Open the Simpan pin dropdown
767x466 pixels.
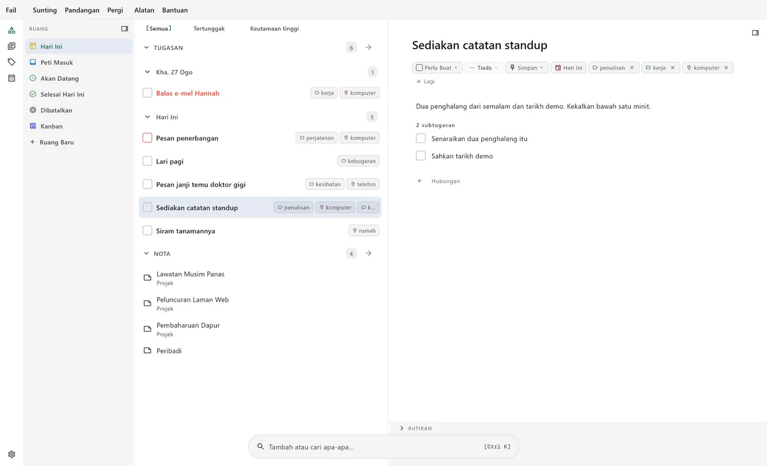point(527,68)
